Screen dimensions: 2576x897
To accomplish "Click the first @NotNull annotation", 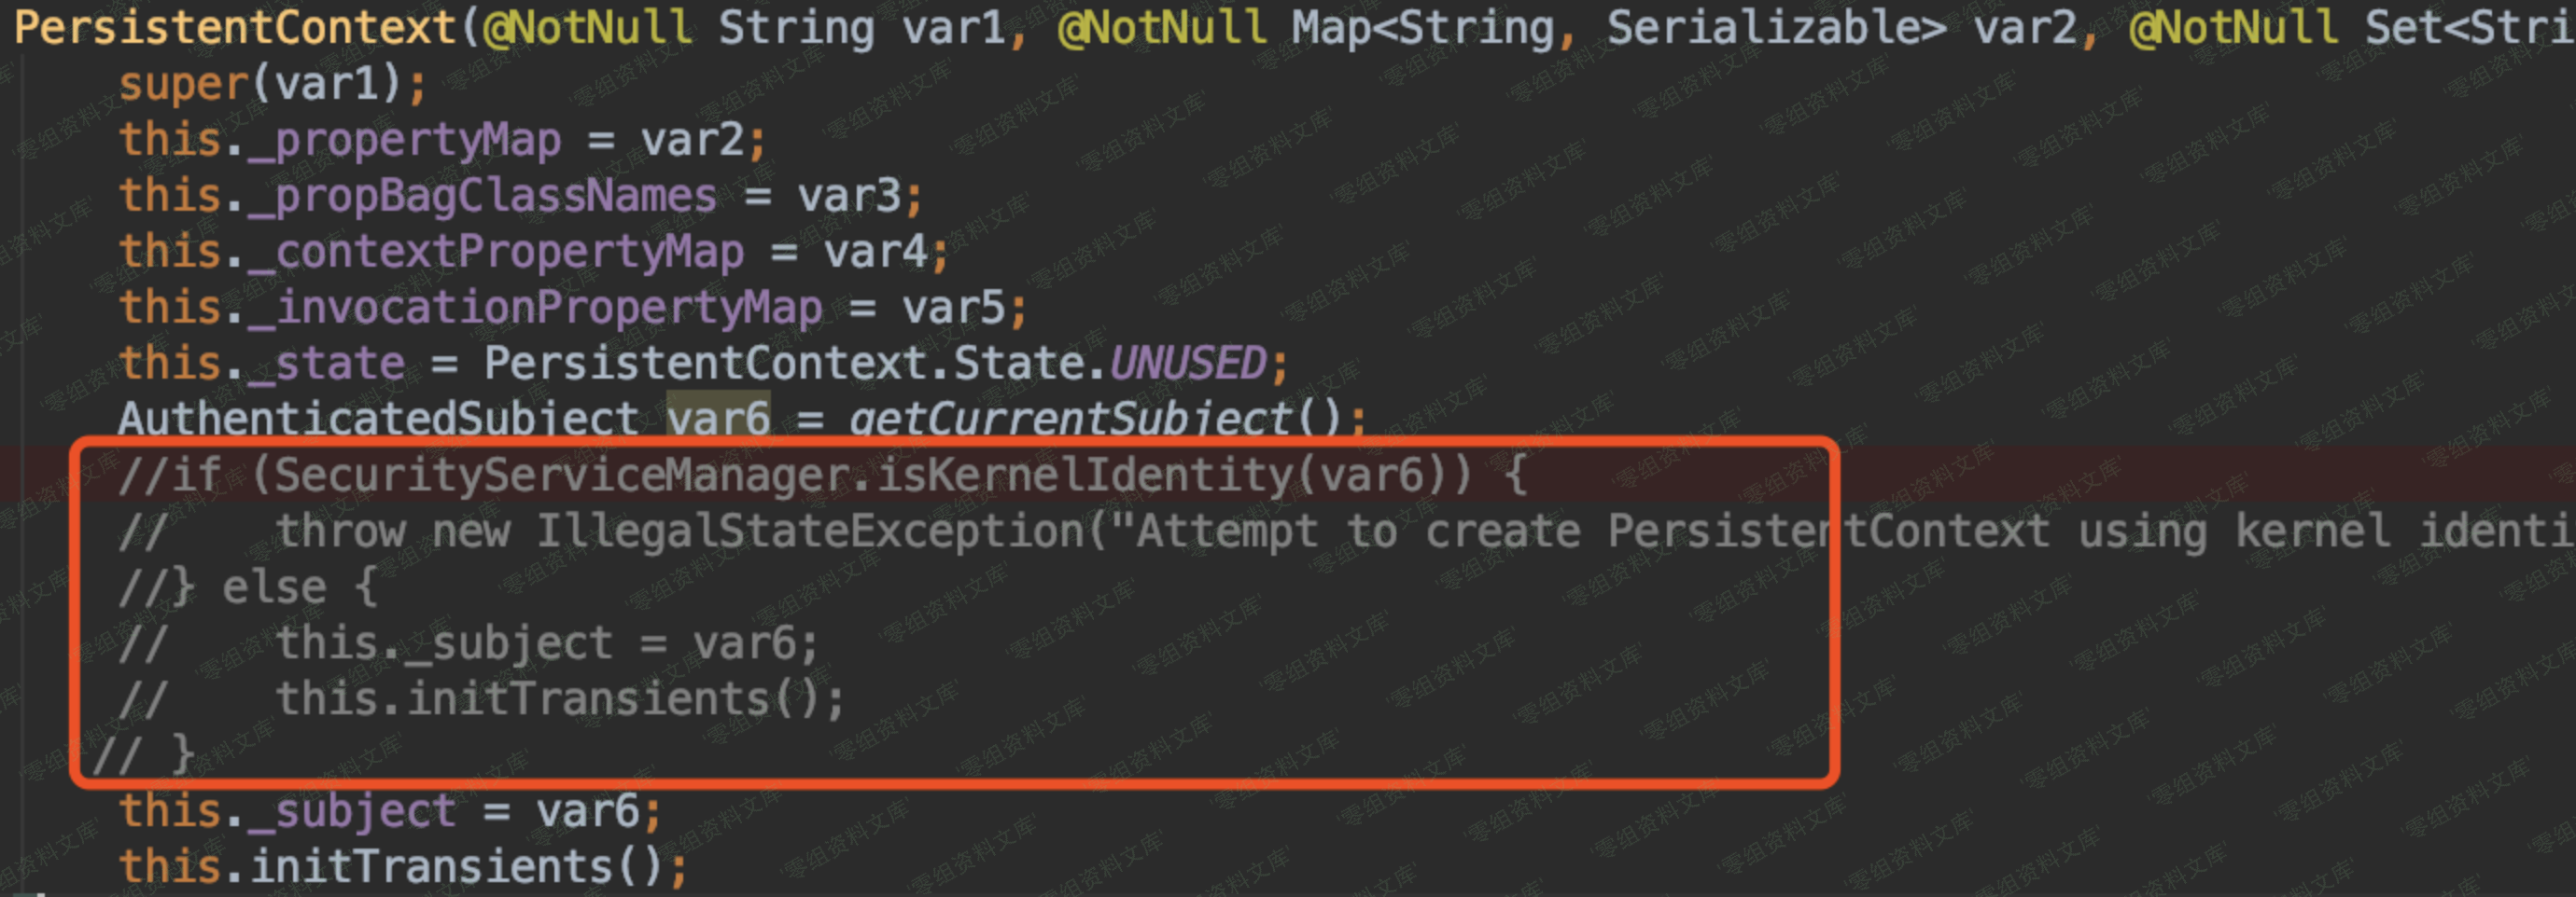I will (586, 28).
